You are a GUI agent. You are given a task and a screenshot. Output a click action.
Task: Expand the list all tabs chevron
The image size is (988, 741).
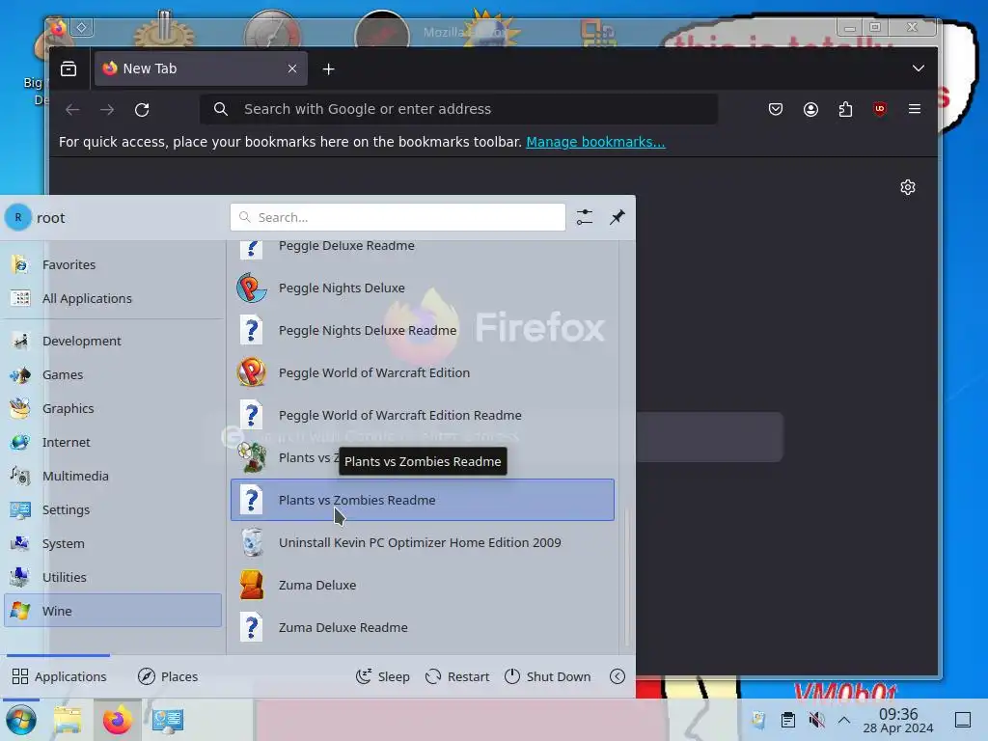pos(919,69)
